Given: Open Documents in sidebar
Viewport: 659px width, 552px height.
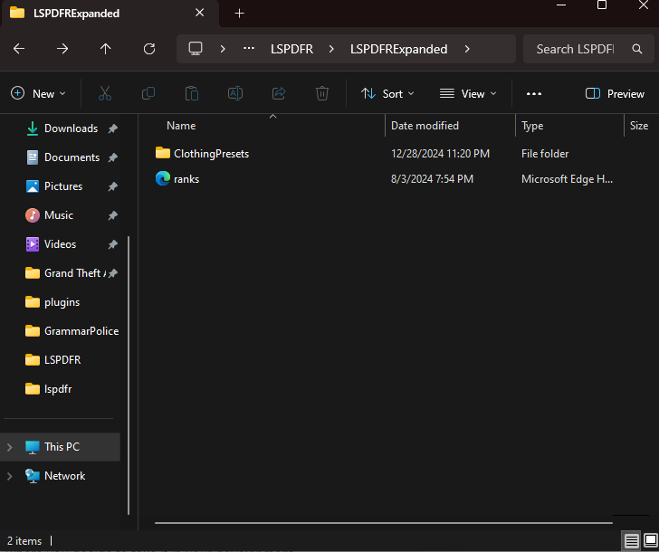Looking at the screenshot, I should [x=72, y=157].
